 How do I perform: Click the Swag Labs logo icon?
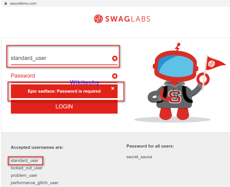point(98,19)
